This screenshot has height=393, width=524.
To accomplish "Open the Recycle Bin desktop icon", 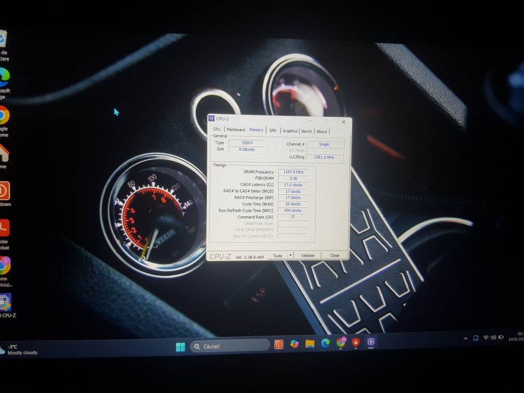I will point(3,45).
